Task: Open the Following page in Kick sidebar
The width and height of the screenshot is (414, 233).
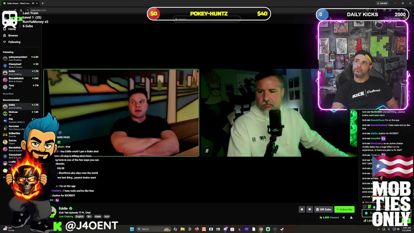Action: tap(14, 42)
